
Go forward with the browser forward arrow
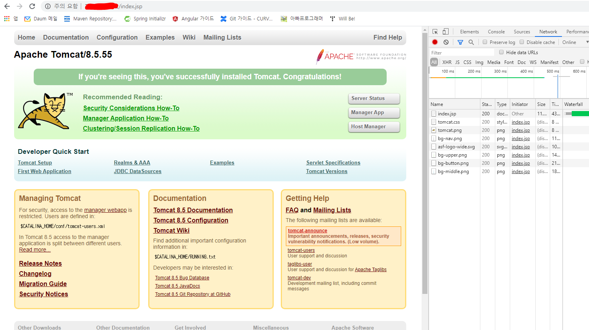pos(20,6)
